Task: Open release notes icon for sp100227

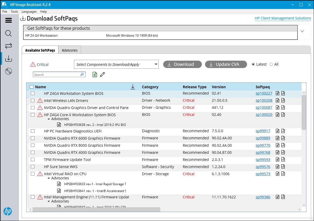Action: (277, 93)
